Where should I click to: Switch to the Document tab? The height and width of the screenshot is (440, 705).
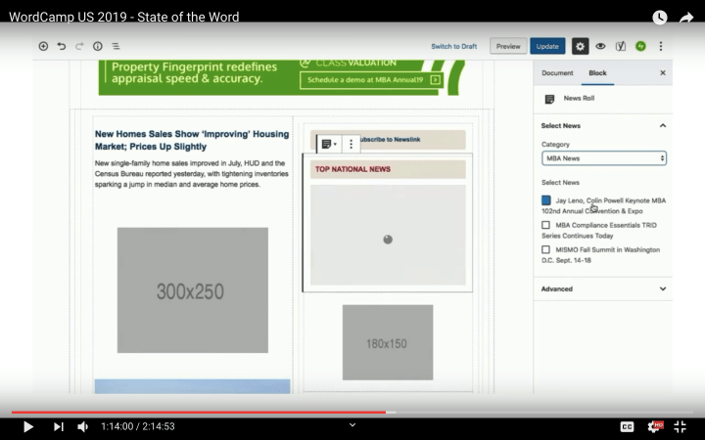point(557,72)
